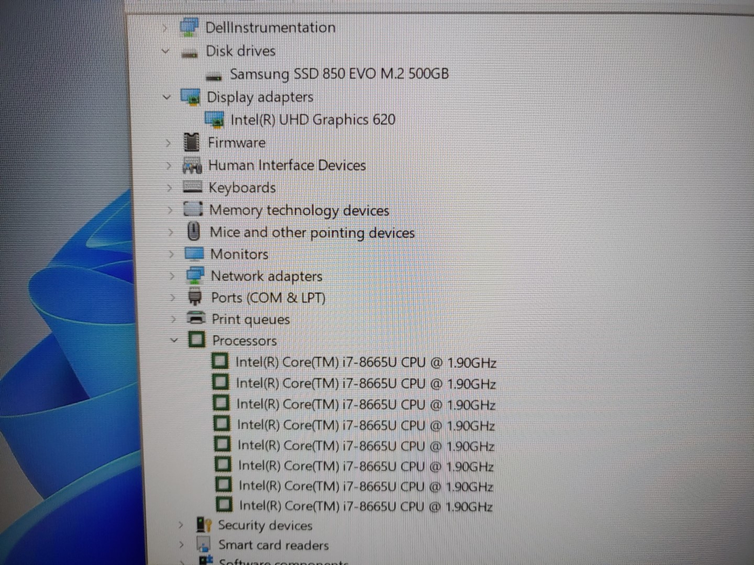Click the Display adapters category icon
Viewport: 754px width, 565px height.
tap(190, 97)
